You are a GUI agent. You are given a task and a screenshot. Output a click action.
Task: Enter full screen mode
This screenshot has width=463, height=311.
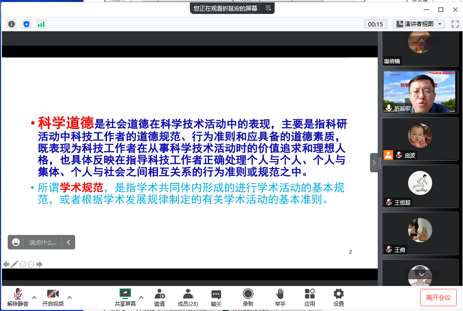coord(455,24)
